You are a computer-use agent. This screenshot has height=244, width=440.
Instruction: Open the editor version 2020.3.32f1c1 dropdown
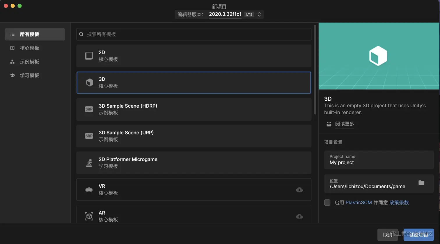pos(225,14)
